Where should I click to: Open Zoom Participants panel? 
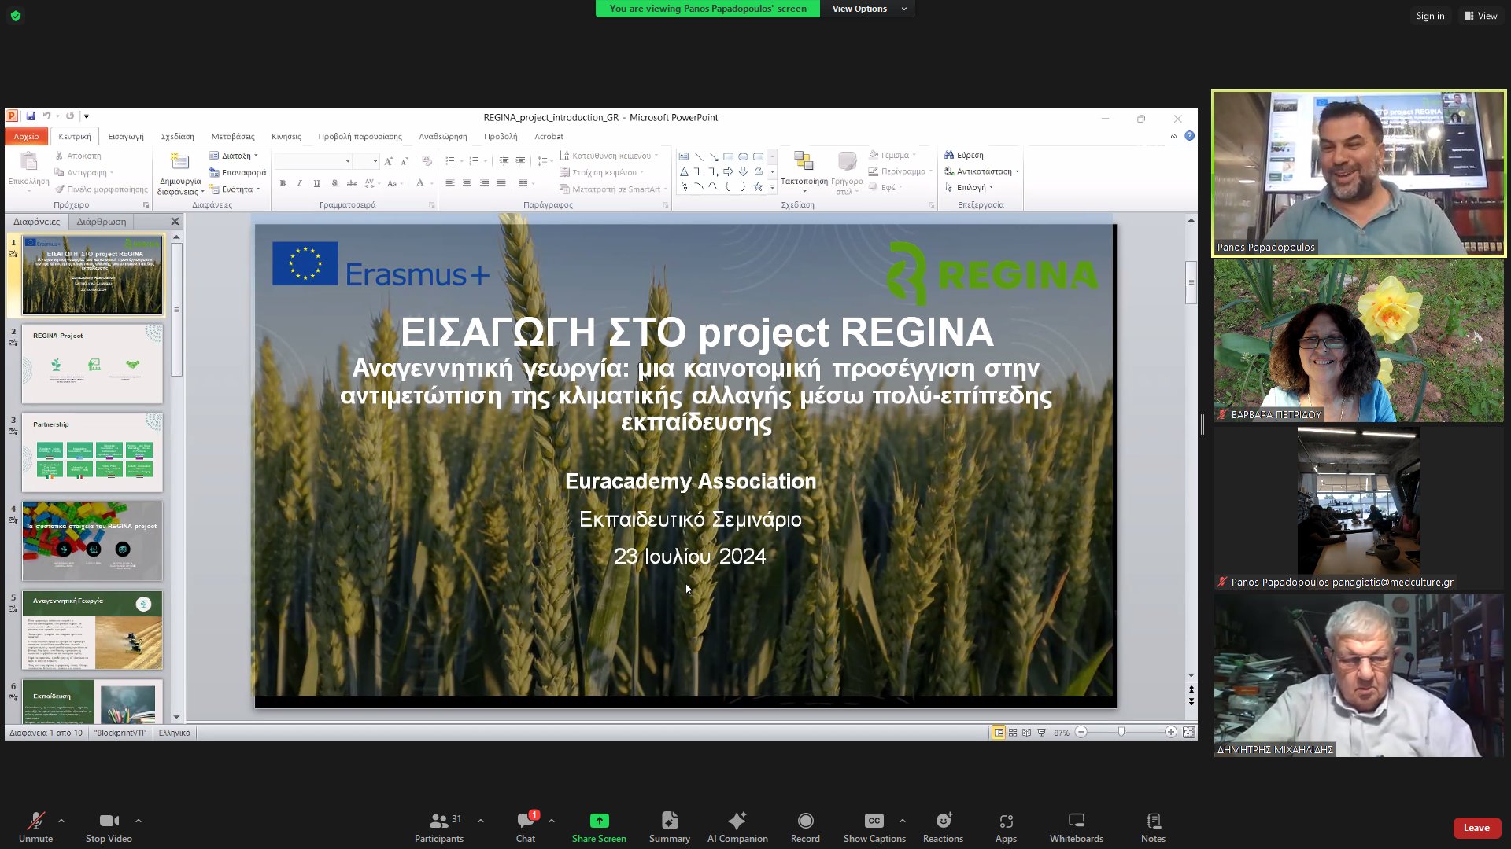(x=439, y=828)
